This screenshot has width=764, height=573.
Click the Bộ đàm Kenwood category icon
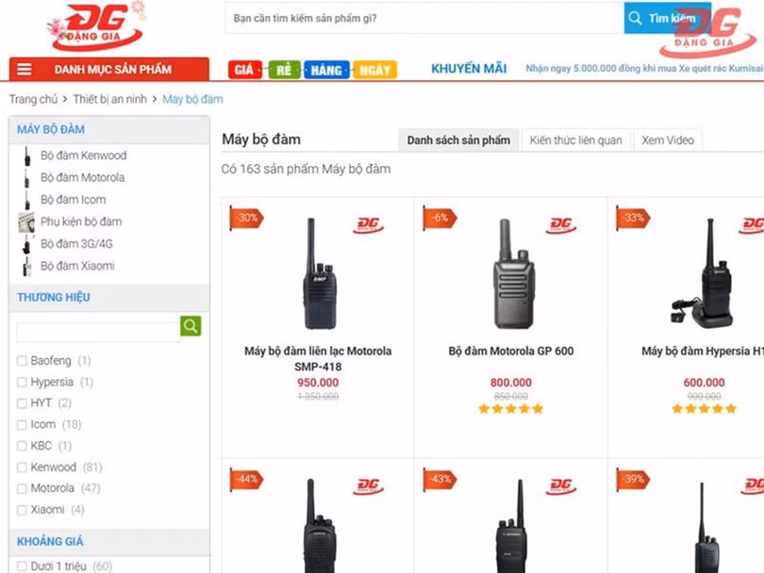point(26,156)
